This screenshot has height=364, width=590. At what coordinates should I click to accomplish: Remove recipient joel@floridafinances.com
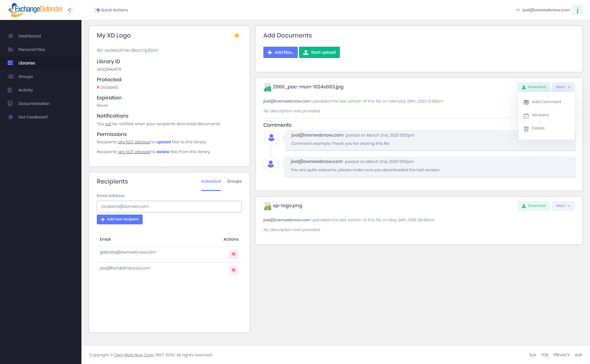(x=233, y=270)
